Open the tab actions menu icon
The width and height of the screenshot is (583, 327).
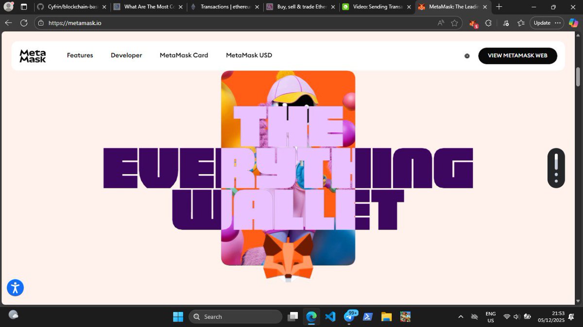point(24,7)
